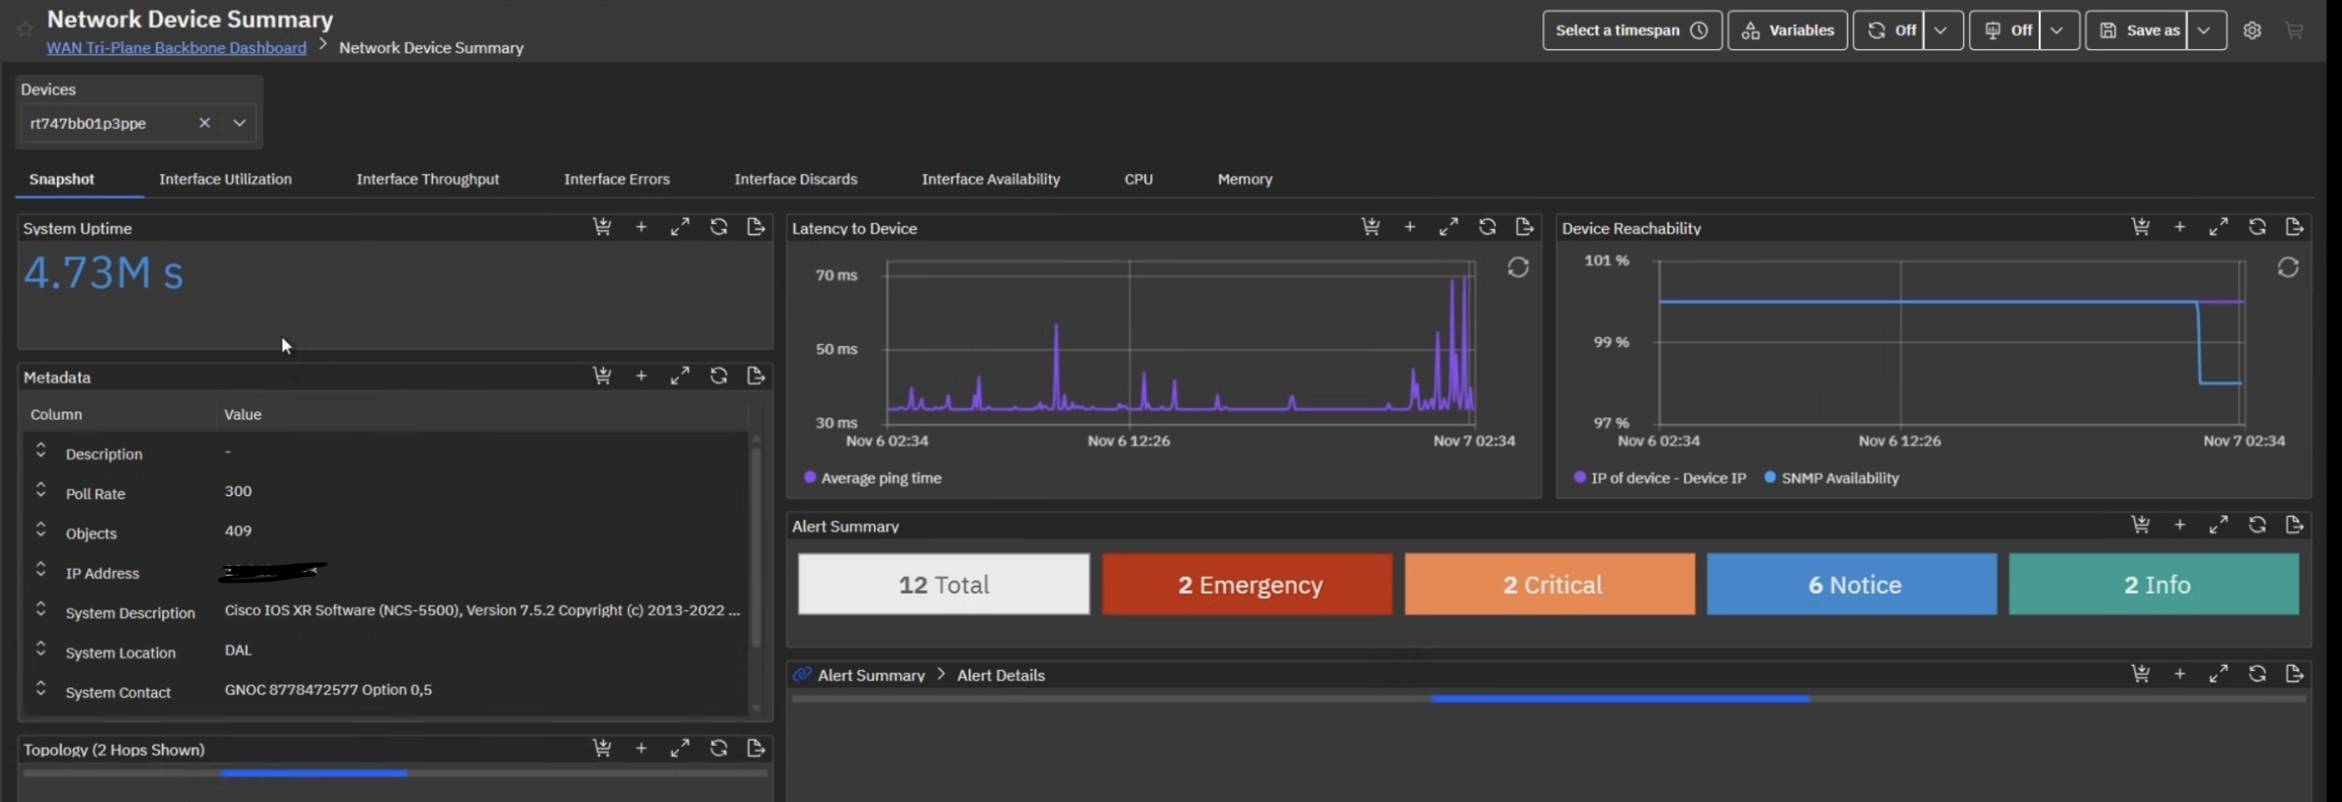
Task: Add System Uptime panel to cart
Action: (602, 227)
